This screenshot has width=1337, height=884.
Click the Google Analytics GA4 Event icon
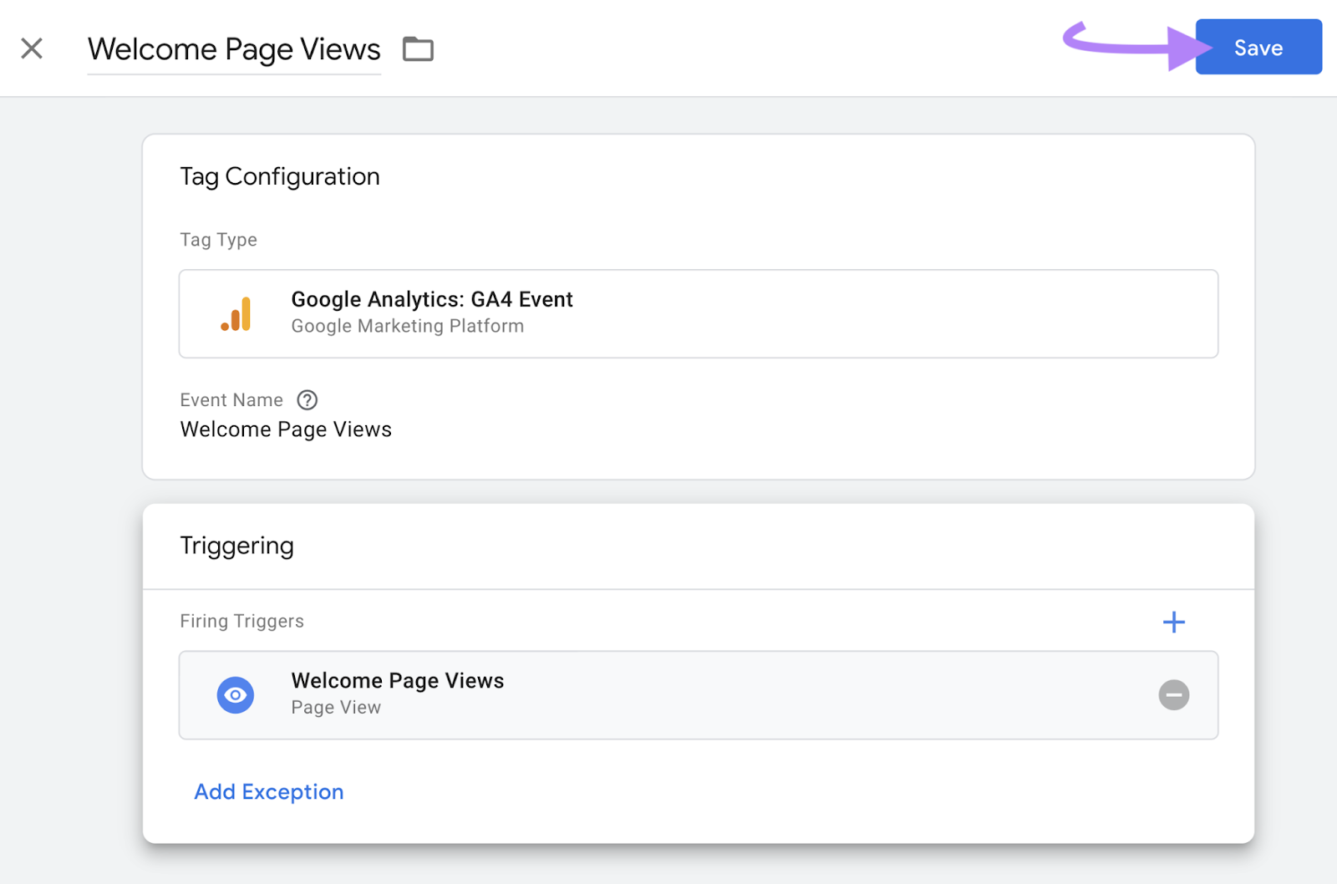(x=237, y=313)
